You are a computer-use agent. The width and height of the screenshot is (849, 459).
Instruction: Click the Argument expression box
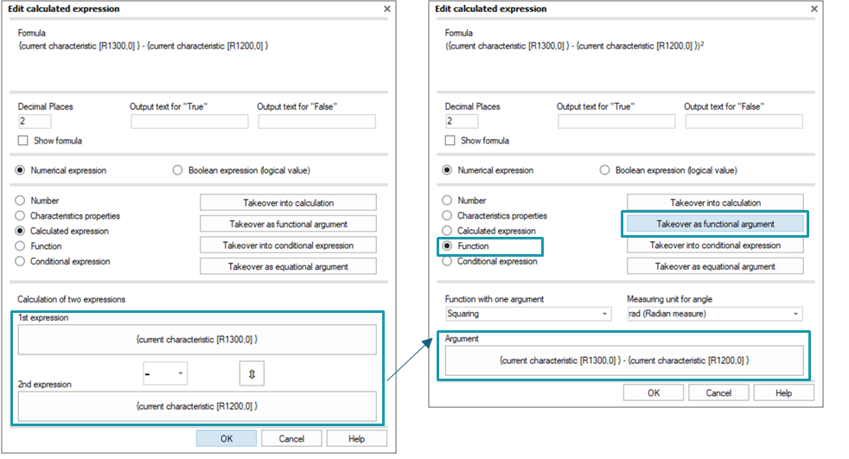624,360
